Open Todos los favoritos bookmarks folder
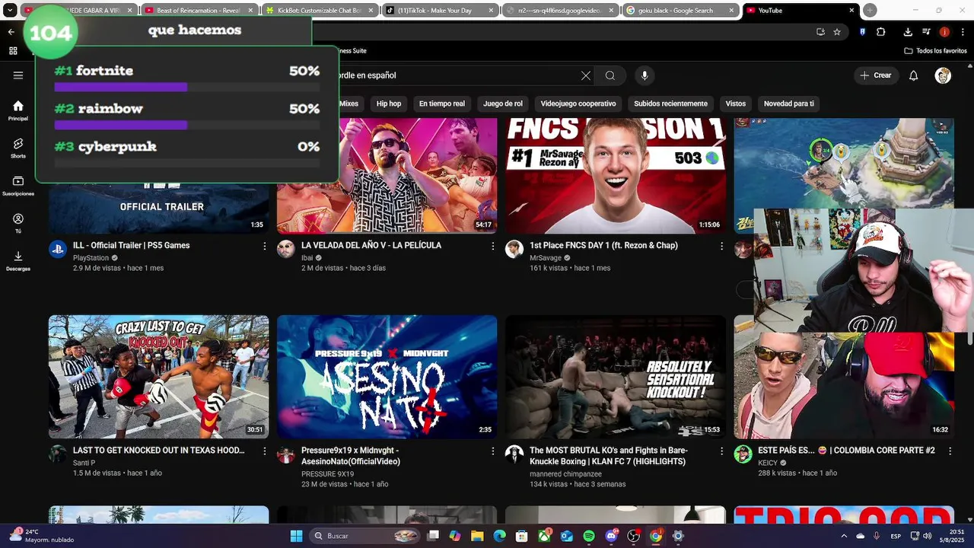Screen dimensions: 974x548 935,51
